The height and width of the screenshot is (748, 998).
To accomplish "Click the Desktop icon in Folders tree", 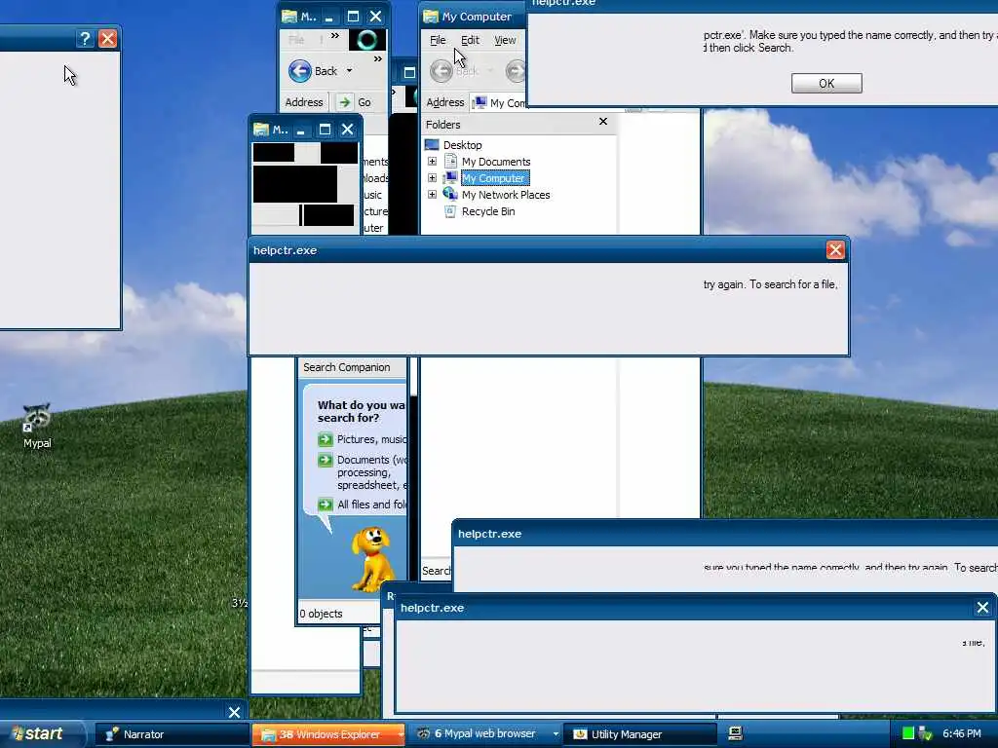I will [x=432, y=145].
